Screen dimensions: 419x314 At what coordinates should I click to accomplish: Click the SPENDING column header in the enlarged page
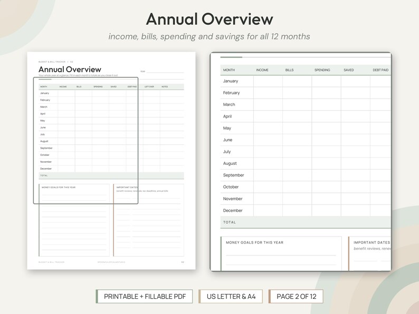coord(322,70)
